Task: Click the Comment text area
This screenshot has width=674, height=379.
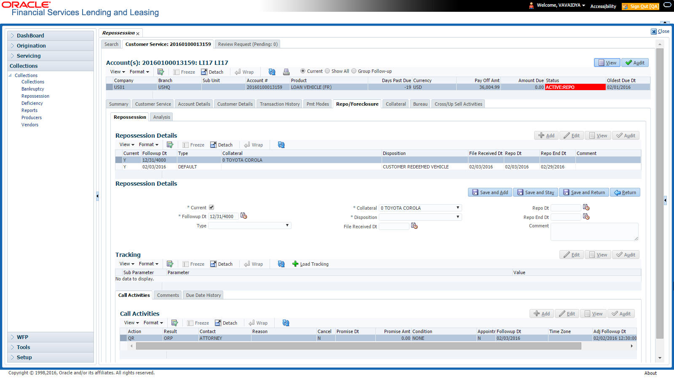Action: [x=594, y=232]
